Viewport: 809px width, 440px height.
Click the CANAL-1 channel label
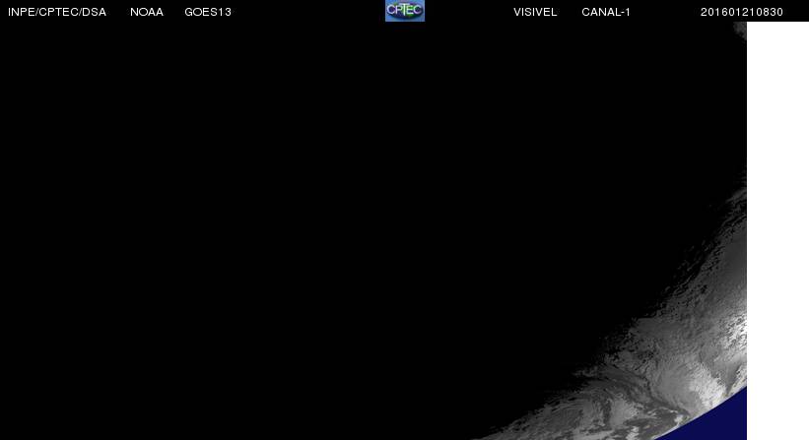point(606,13)
